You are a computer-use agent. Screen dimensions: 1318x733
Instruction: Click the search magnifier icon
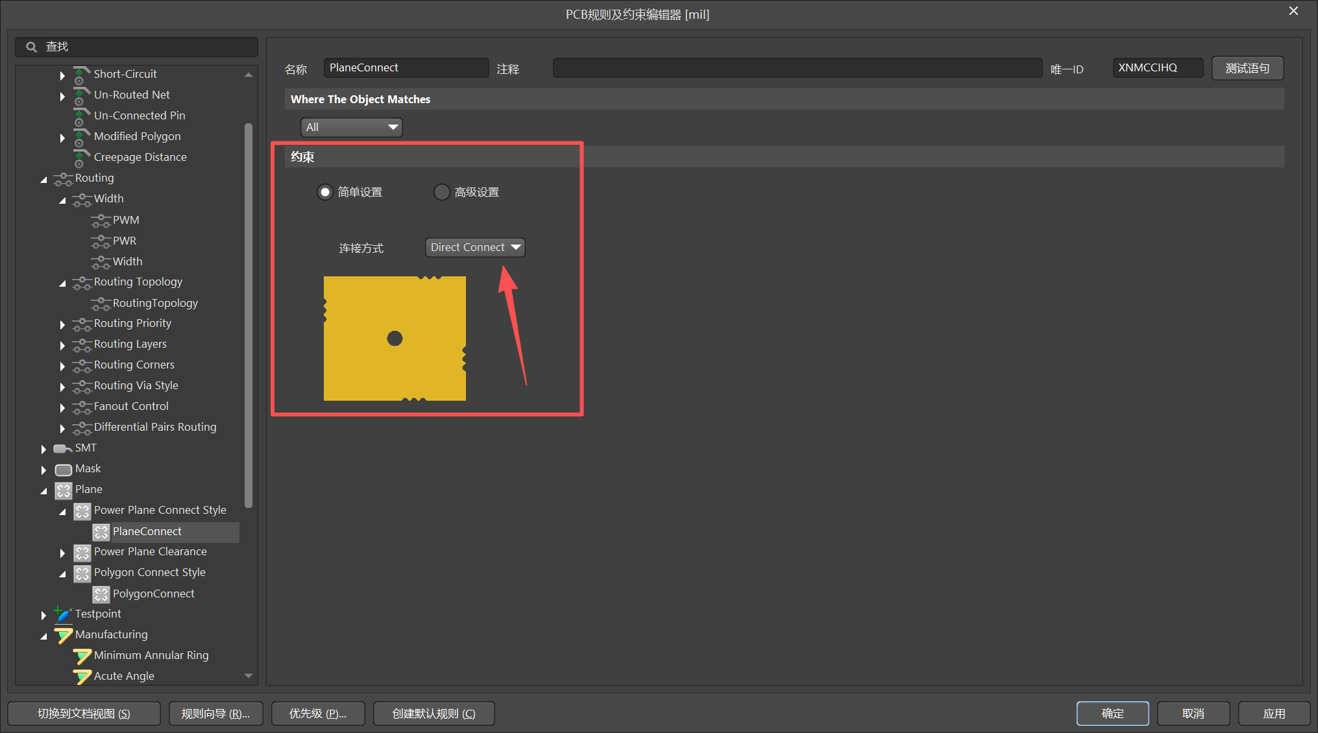31,47
